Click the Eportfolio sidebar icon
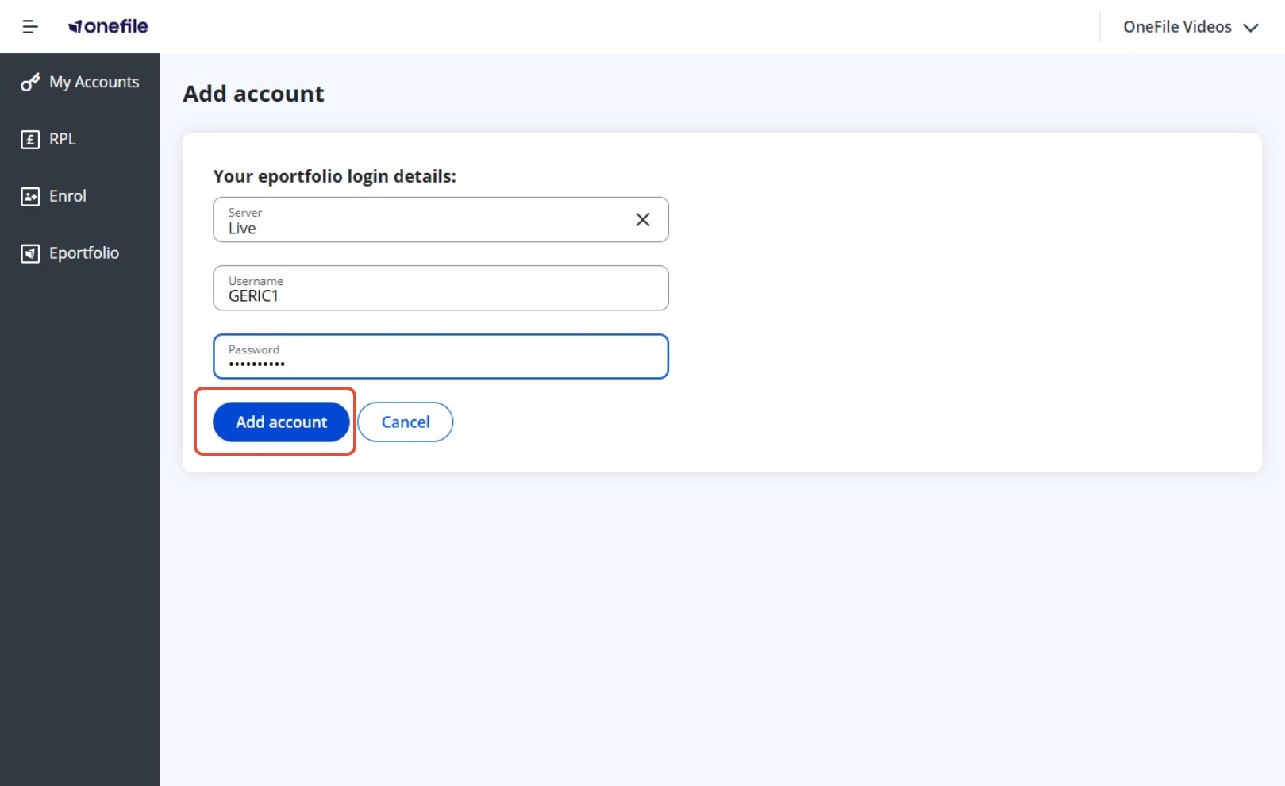This screenshot has height=786, width=1285. 30,254
